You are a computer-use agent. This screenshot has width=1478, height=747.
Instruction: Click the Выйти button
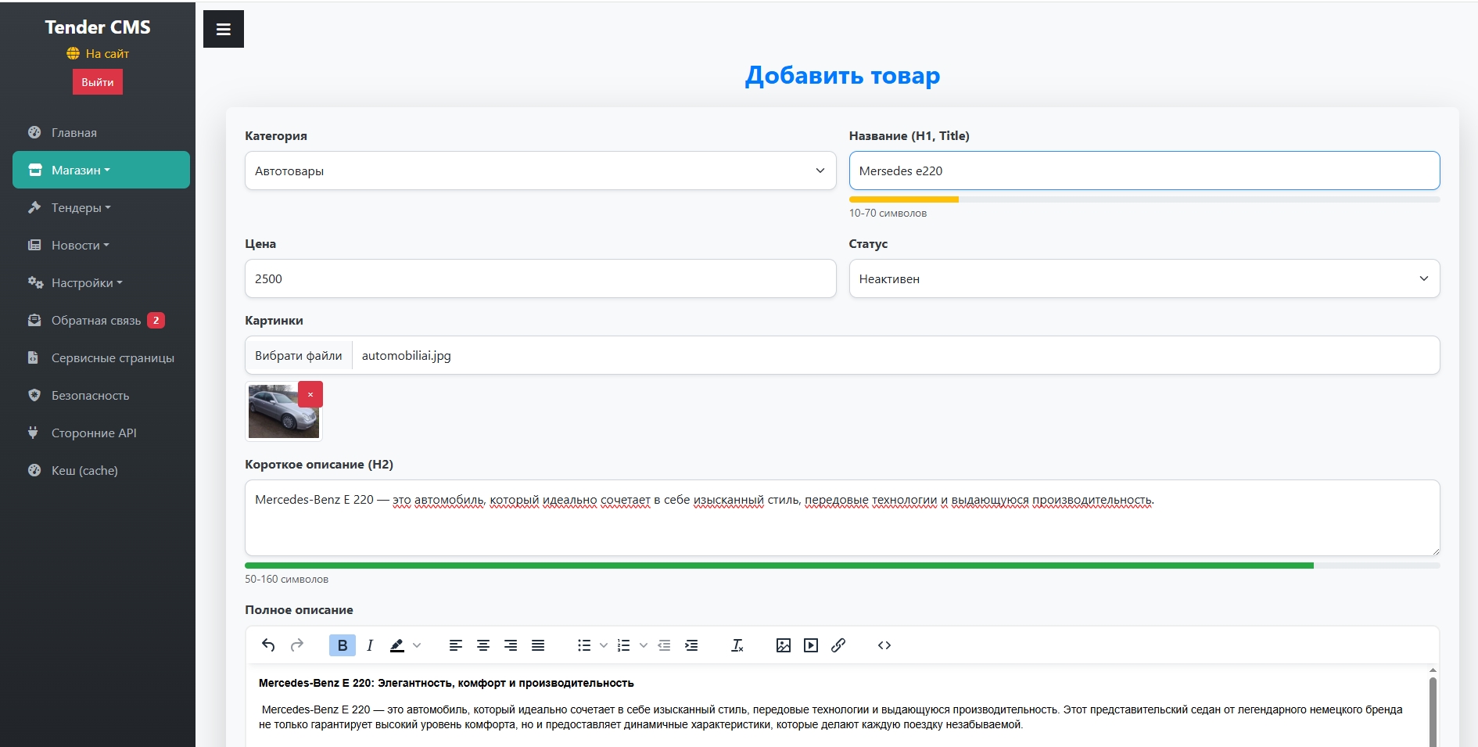tap(97, 81)
